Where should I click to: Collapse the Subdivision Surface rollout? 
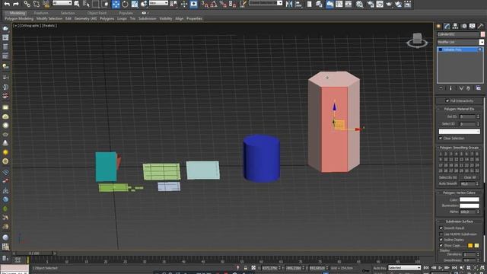coord(459,221)
